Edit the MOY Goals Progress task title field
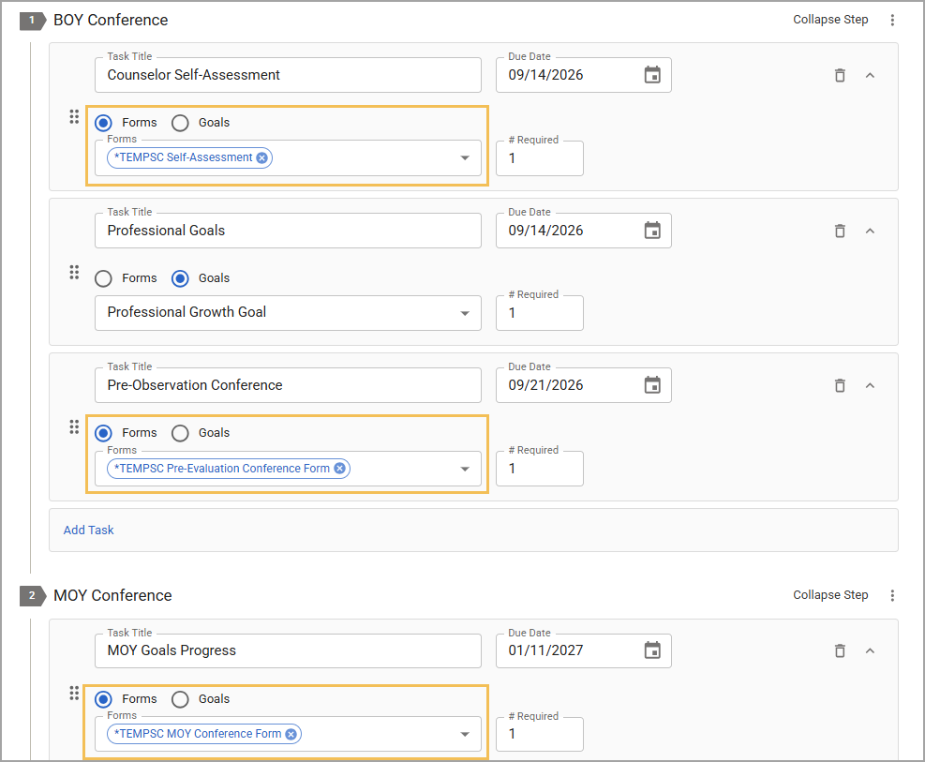Image resolution: width=925 pixels, height=762 pixels. pos(288,650)
